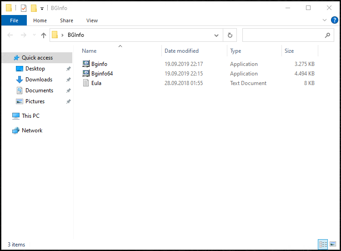Viewport: 341px width, 251px height.
Task: Open Downloads in the navigation pane
Action: (39, 80)
